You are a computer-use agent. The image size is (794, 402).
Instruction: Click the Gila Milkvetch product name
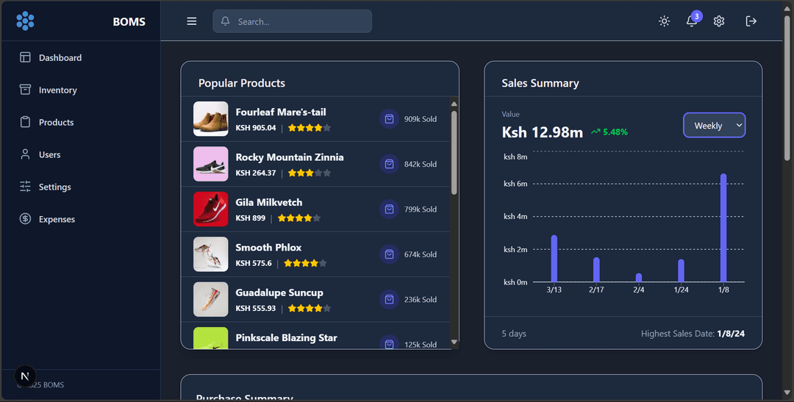point(268,202)
